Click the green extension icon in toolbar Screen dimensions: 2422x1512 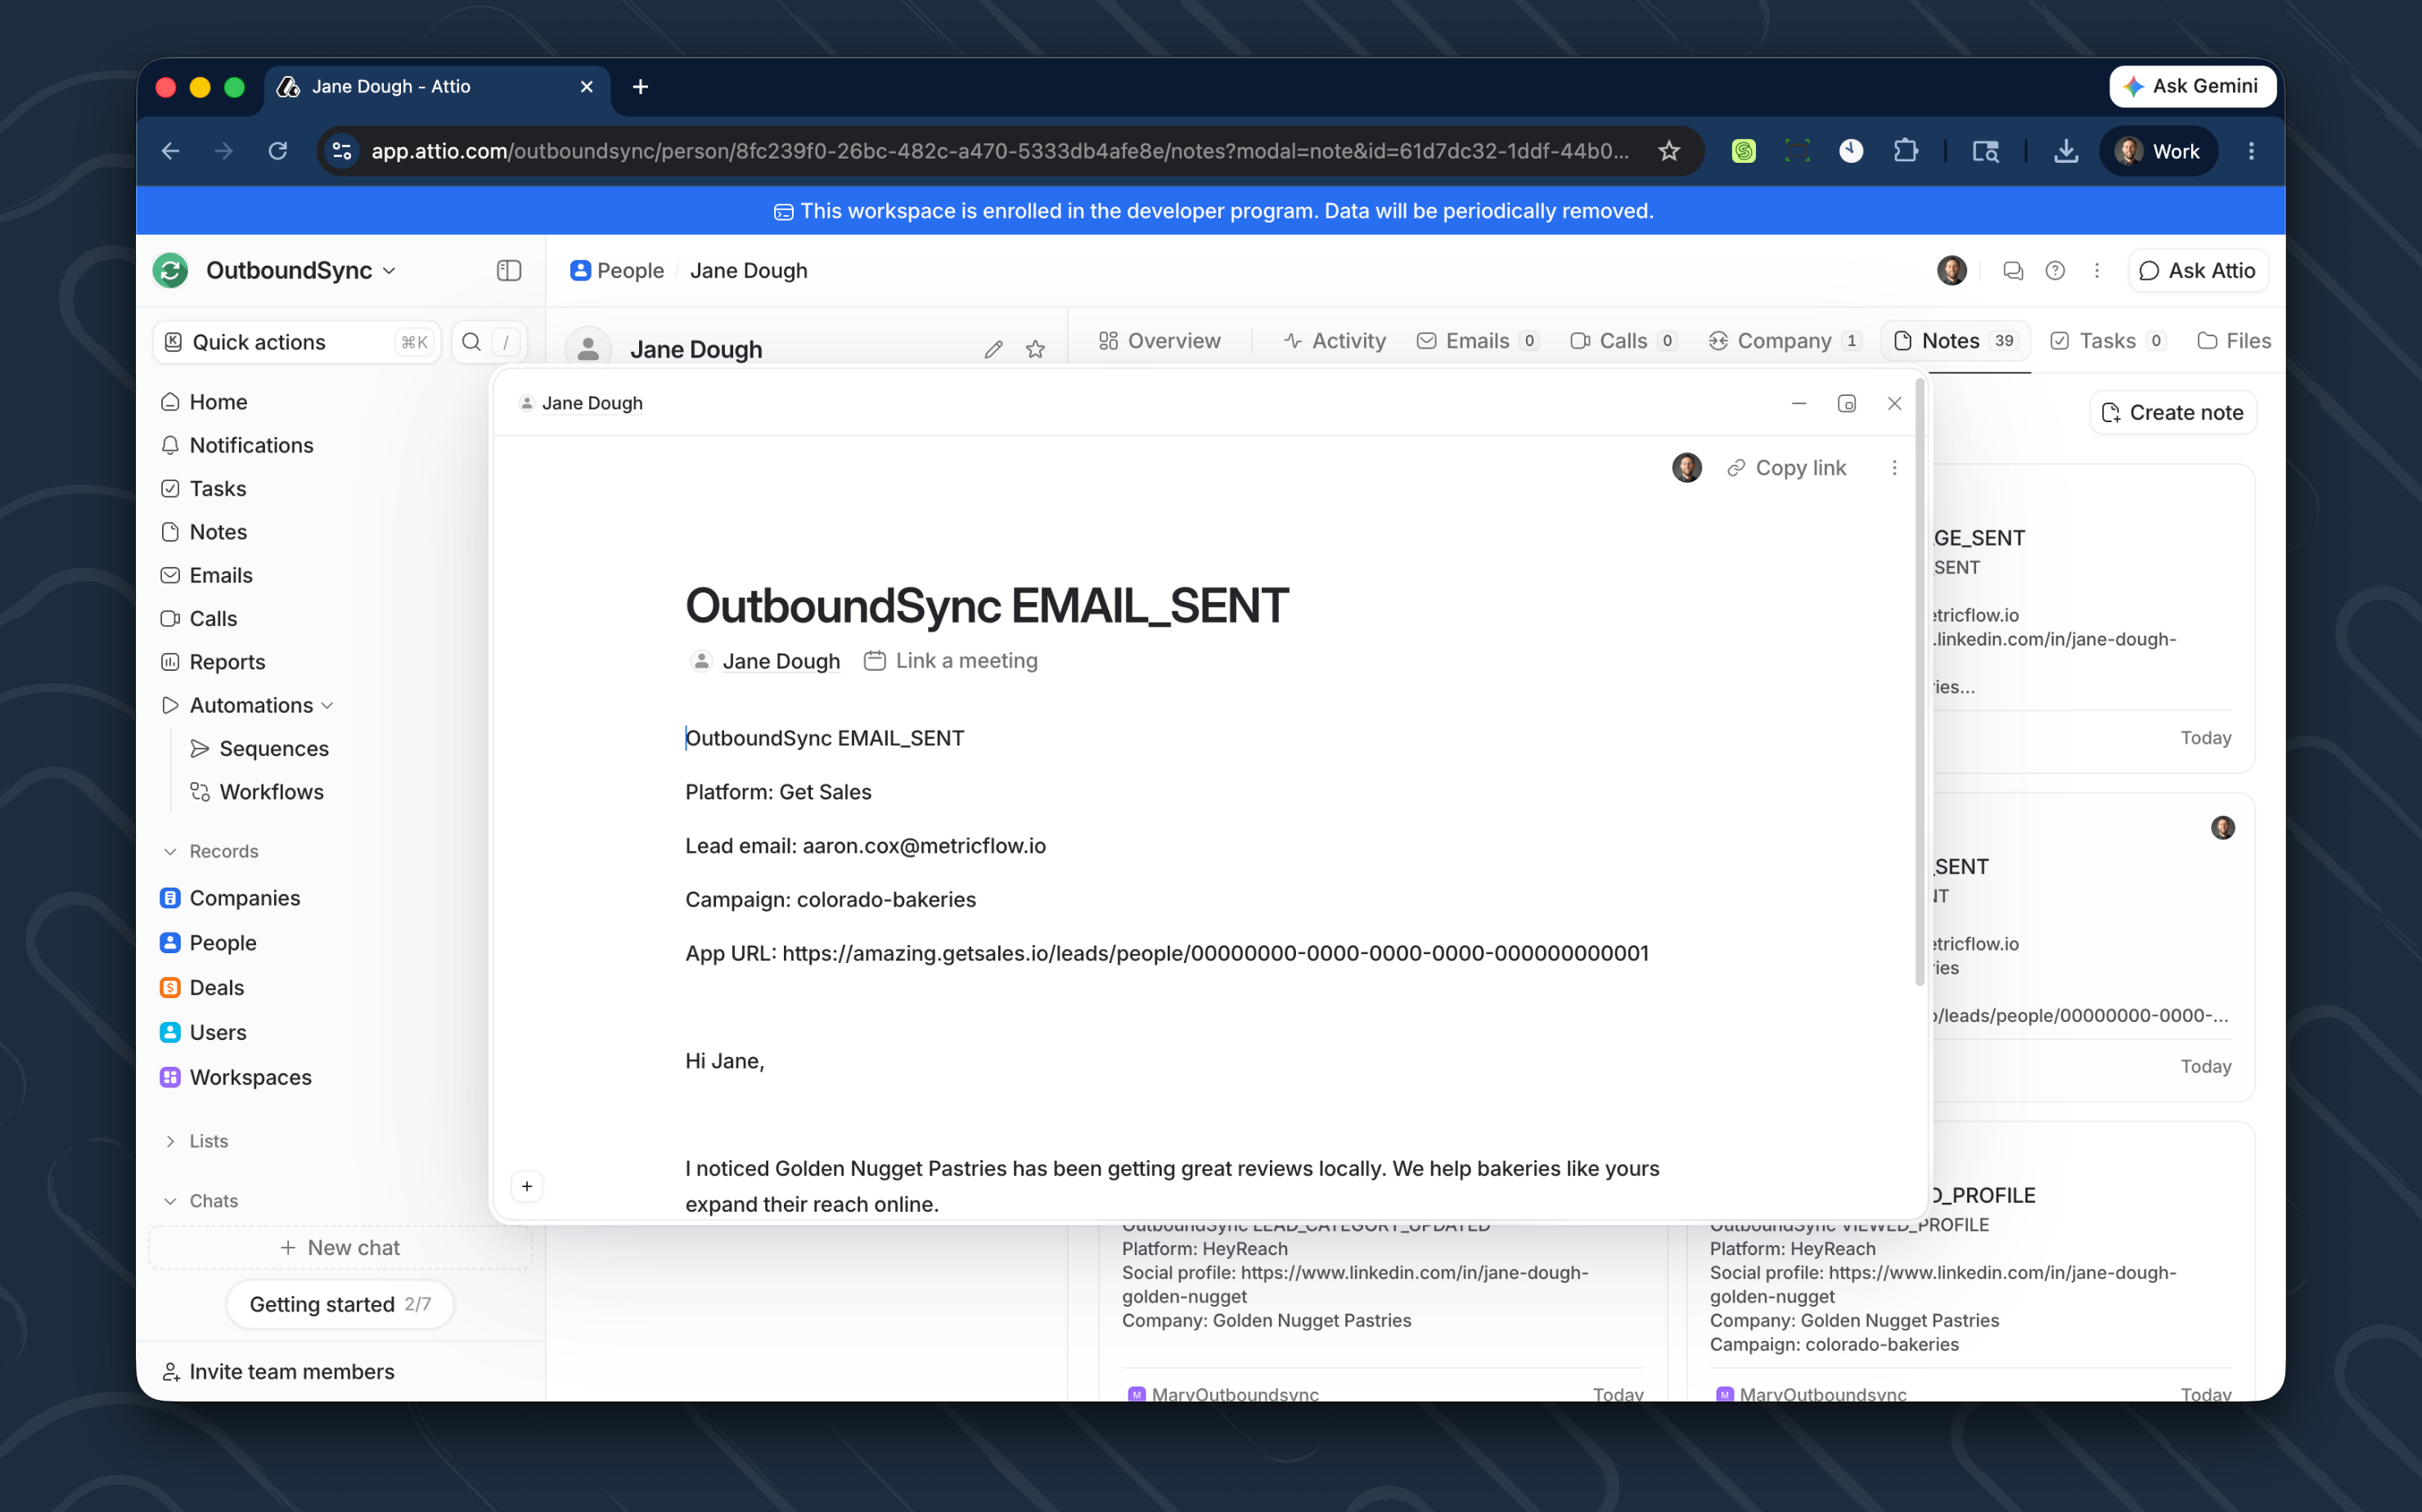(1744, 151)
